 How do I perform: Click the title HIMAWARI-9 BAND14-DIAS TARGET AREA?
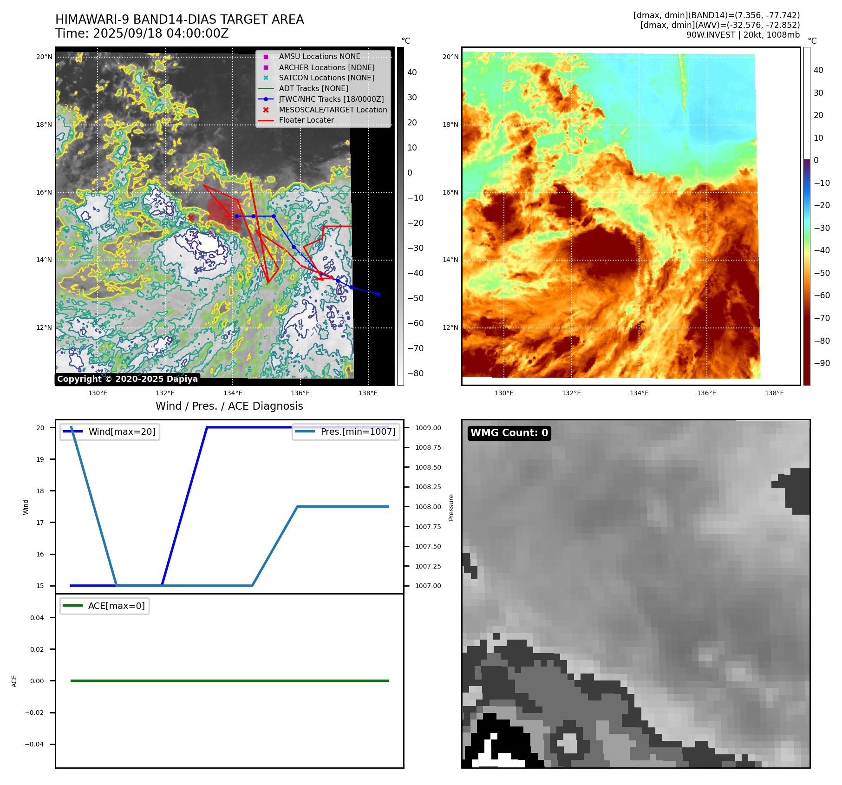(180, 20)
